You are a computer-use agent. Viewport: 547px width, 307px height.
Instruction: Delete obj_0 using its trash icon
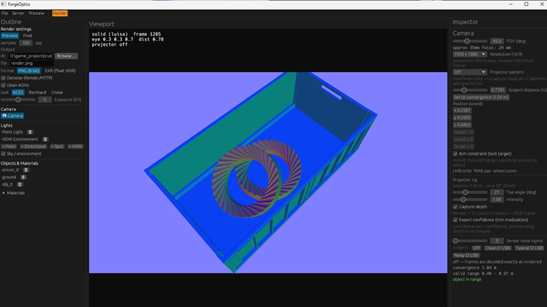click(20, 185)
